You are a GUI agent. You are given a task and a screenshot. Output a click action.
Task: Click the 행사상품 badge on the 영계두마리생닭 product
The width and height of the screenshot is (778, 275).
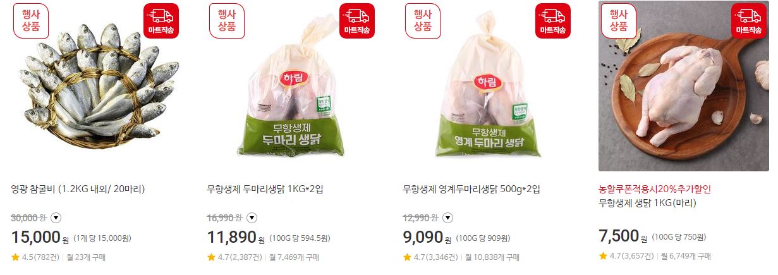pyautogui.click(x=423, y=21)
